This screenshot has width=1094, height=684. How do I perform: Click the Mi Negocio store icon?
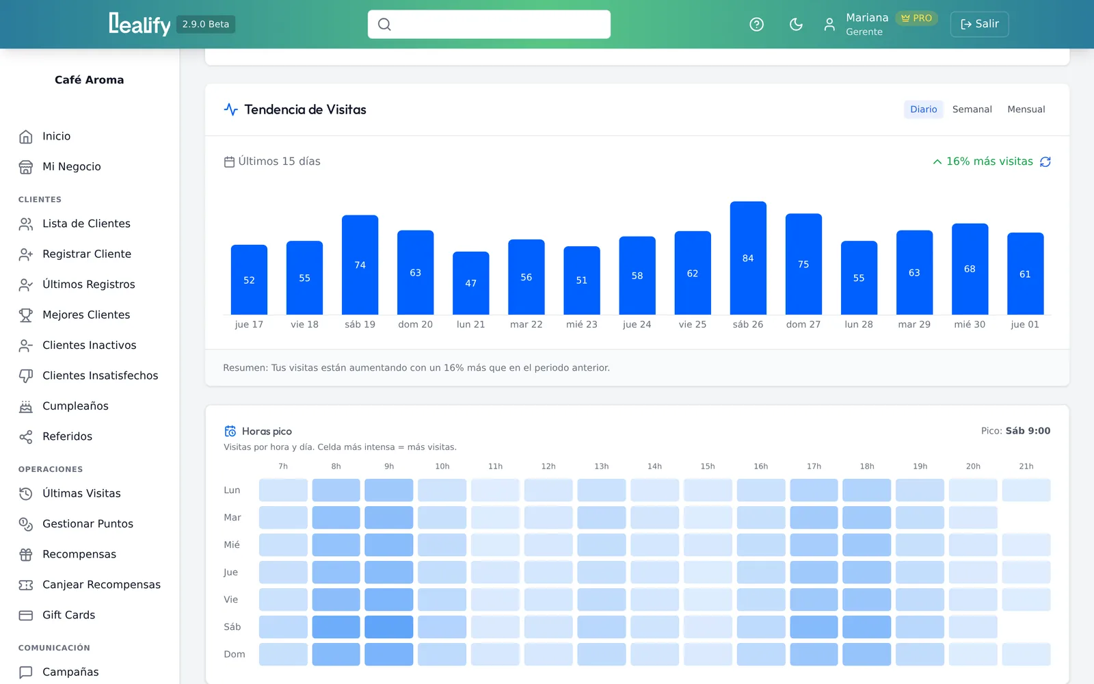pyautogui.click(x=26, y=167)
